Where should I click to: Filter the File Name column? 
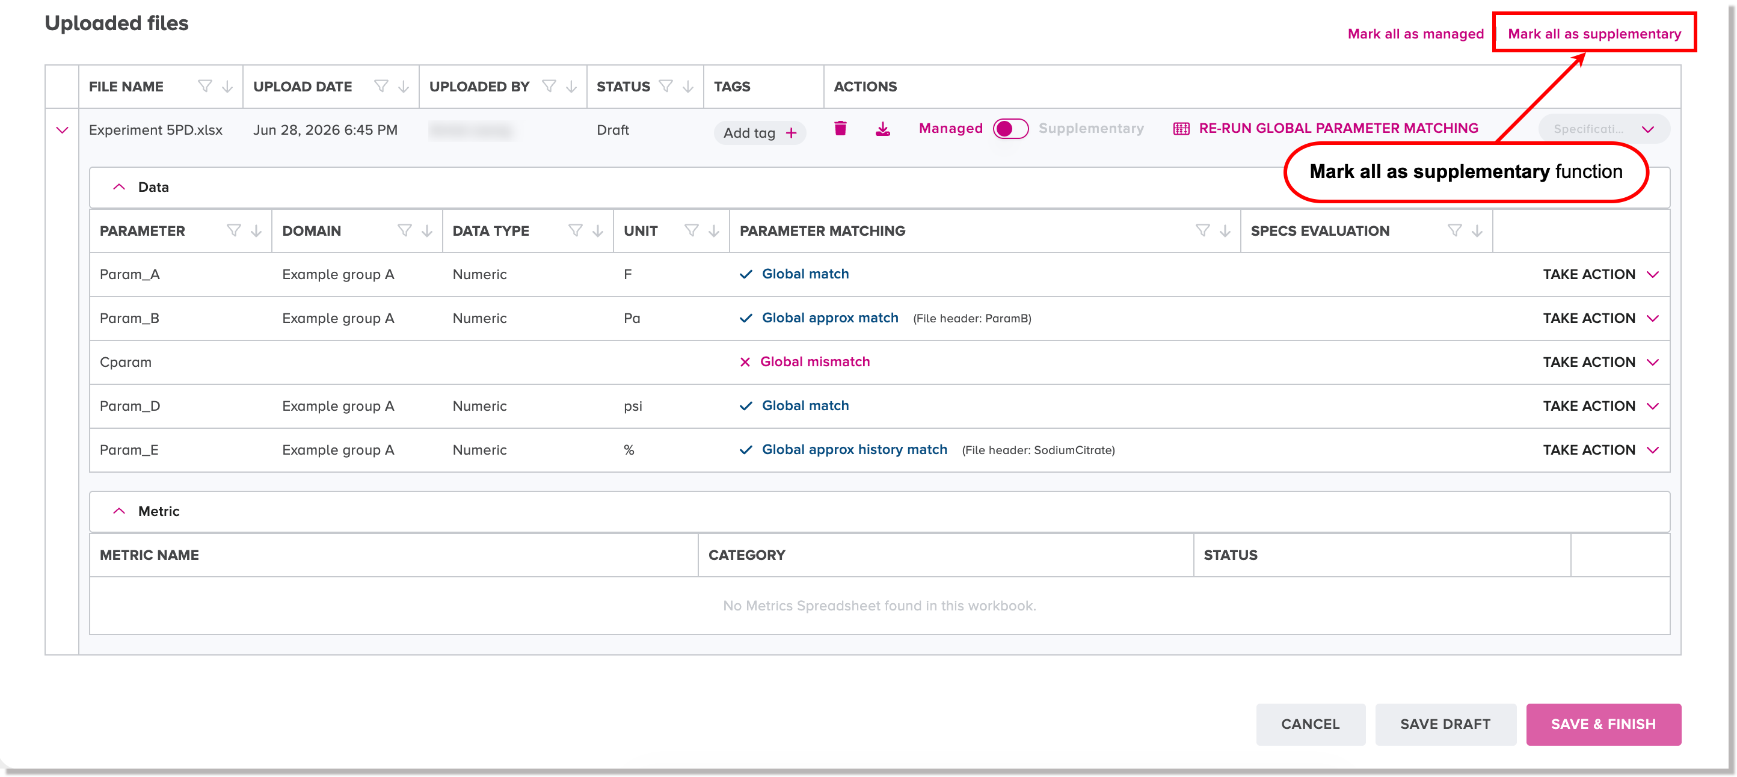coord(204,87)
